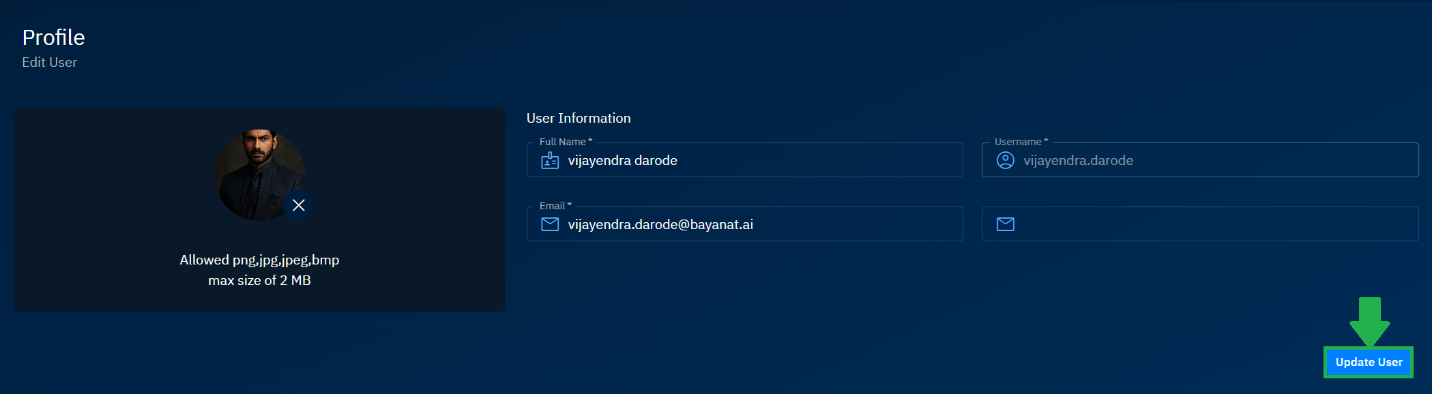
Task: Click the User Information section title
Action: [579, 118]
